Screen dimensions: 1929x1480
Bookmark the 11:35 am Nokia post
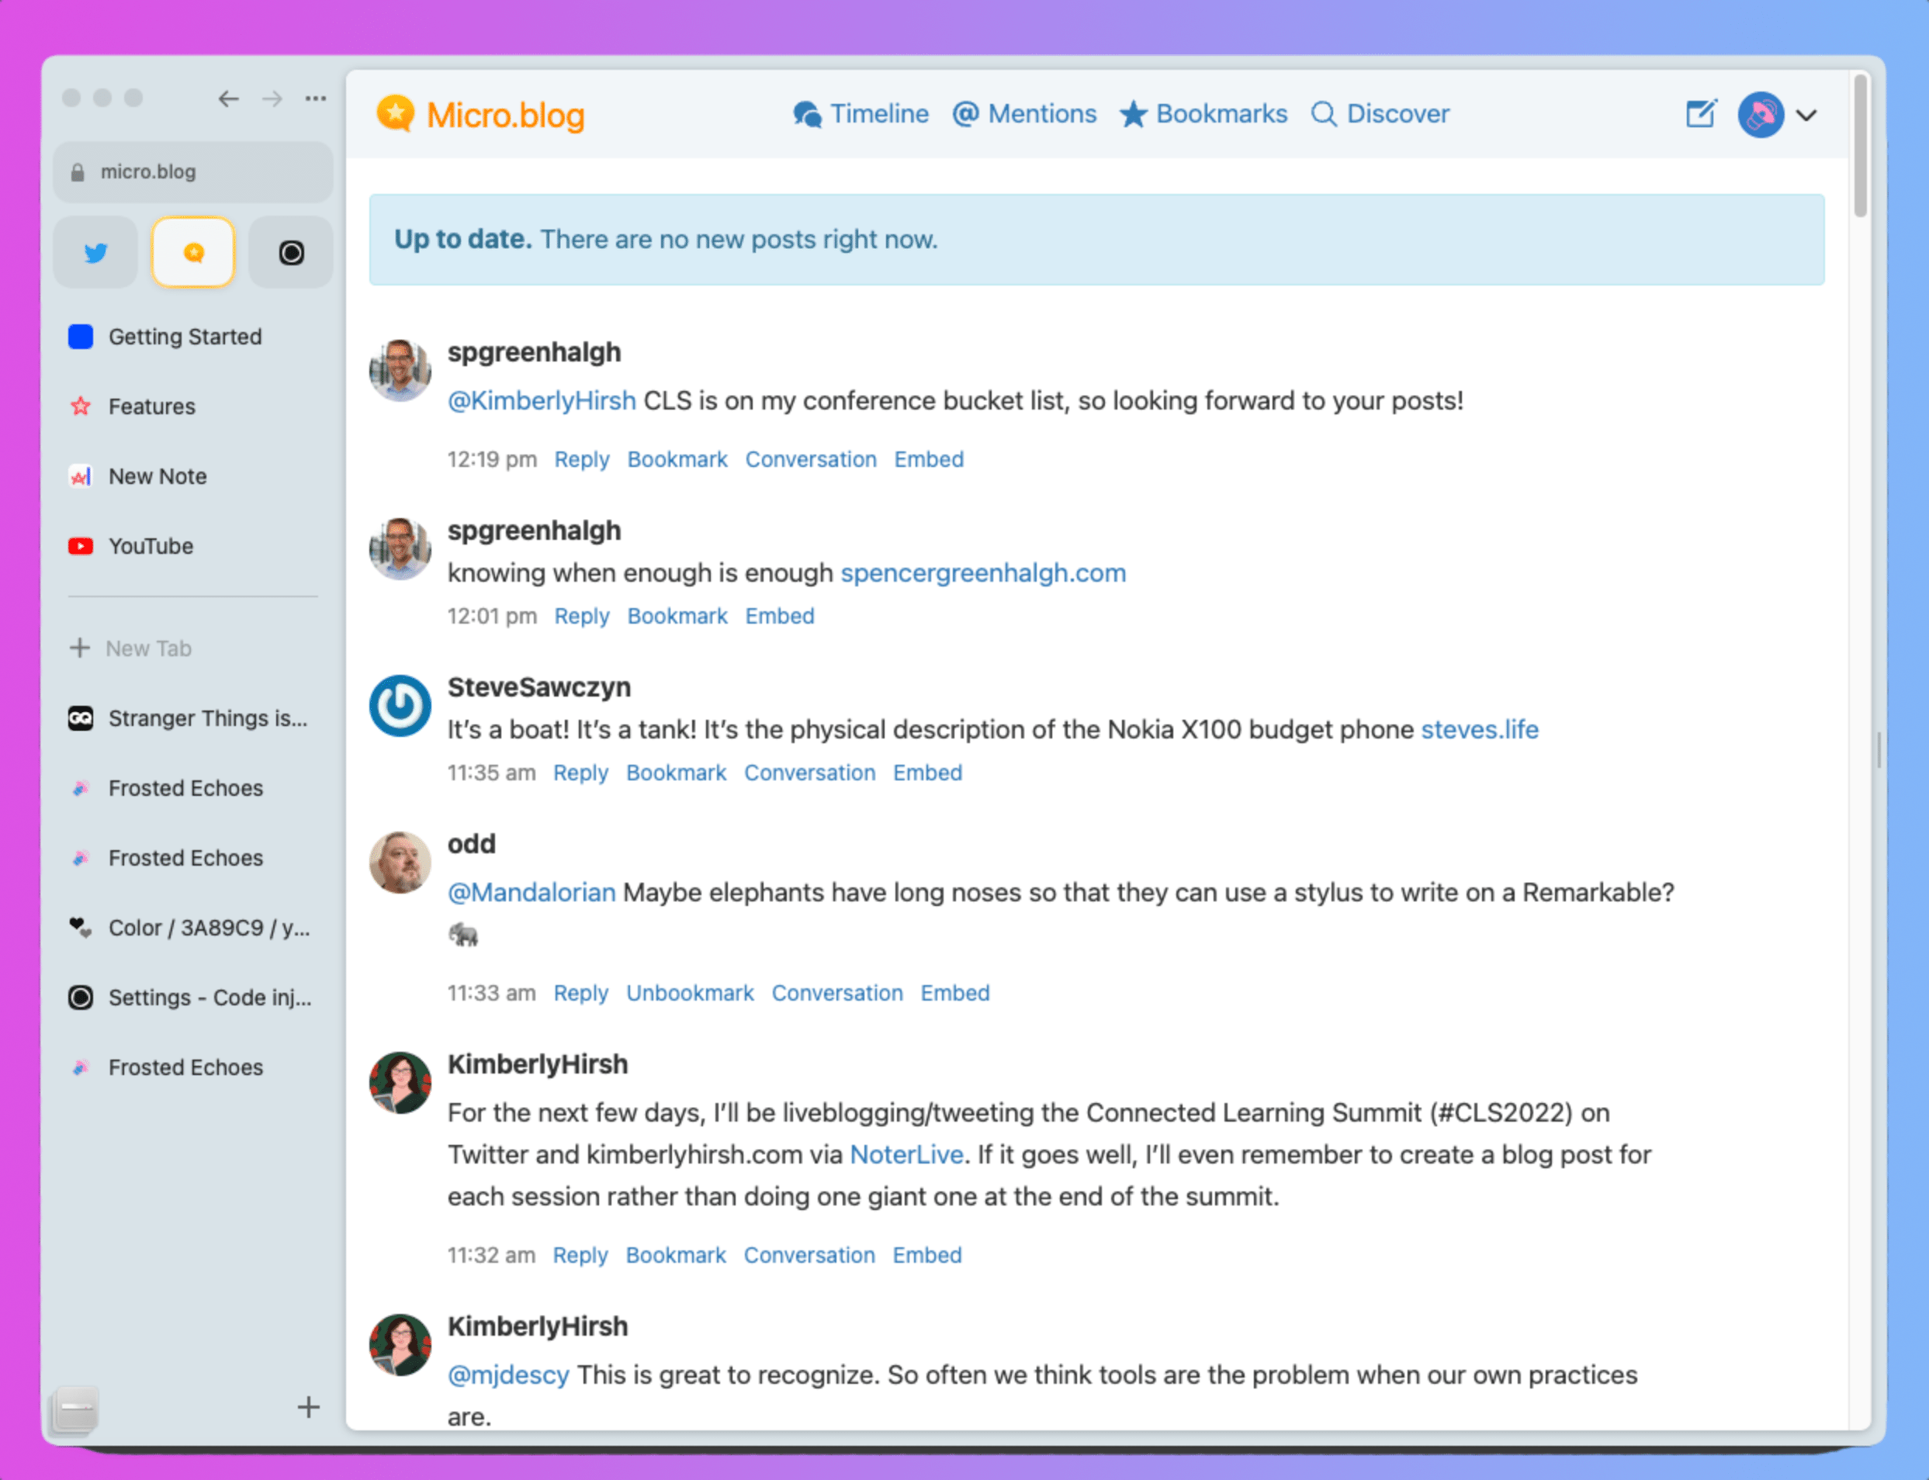pos(677,773)
